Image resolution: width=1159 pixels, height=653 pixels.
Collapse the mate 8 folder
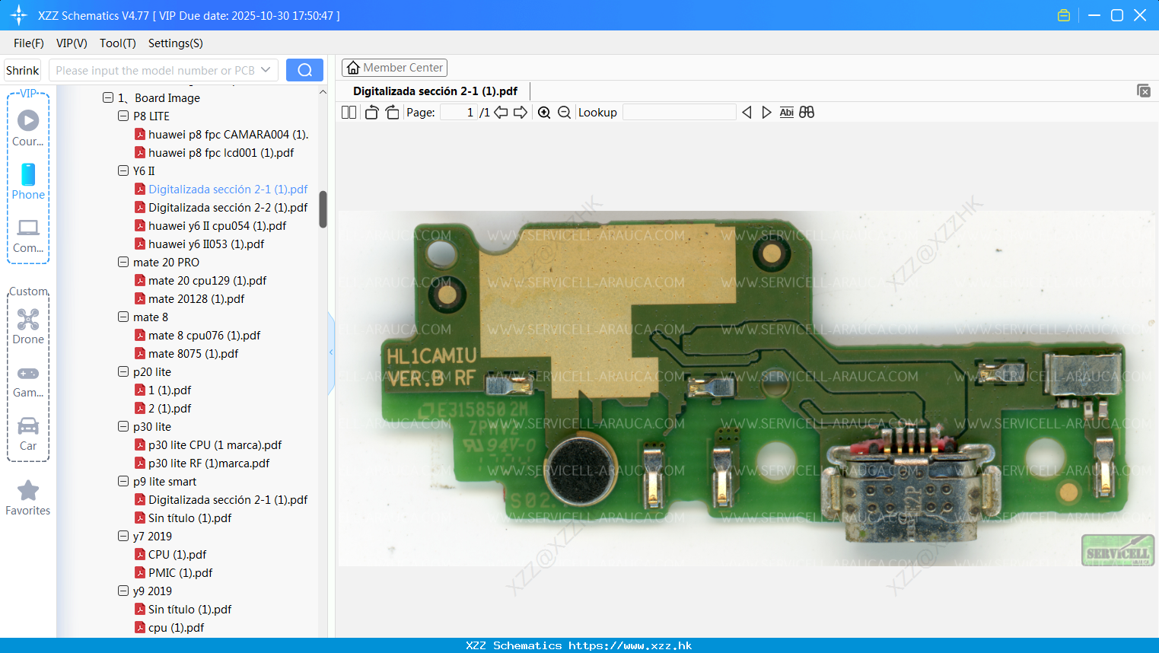tap(123, 317)
